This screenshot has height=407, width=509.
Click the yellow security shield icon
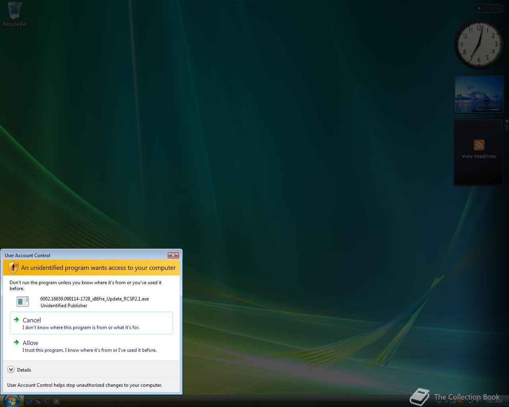(x=13, y=267)
